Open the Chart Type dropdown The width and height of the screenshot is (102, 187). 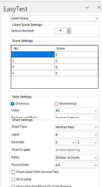pyautogui.click(x=76, y=127)
